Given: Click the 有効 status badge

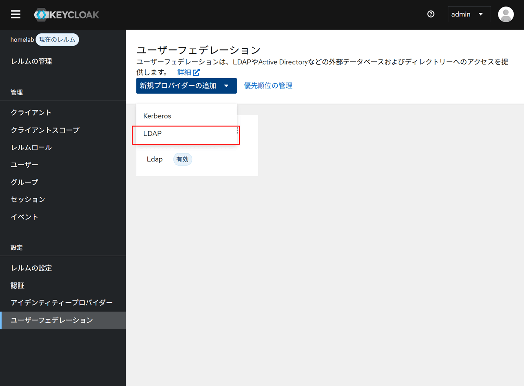Looking at the screenshot, I should click(182, 159).
